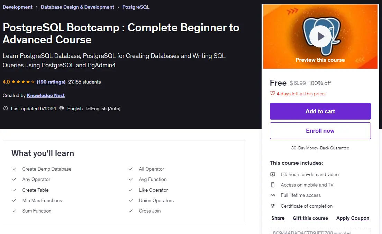Click checkmark beside Create Table
This screenshot has height=234, width=382.
pos(14,190)
